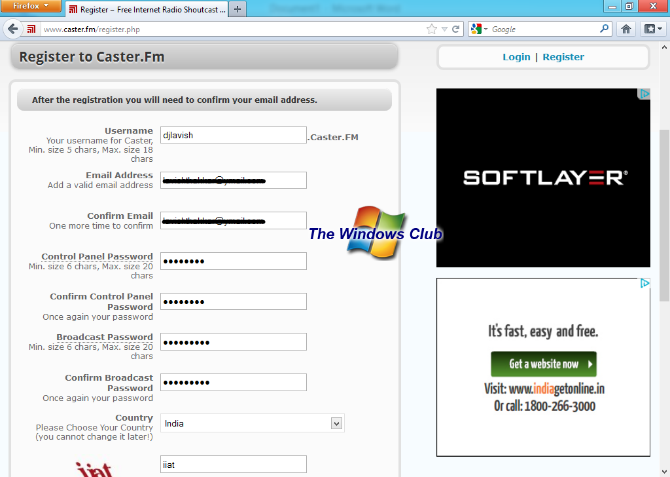Click the red captcha image
Viewport: 670px width, 477px height.
tap(94, 469)
